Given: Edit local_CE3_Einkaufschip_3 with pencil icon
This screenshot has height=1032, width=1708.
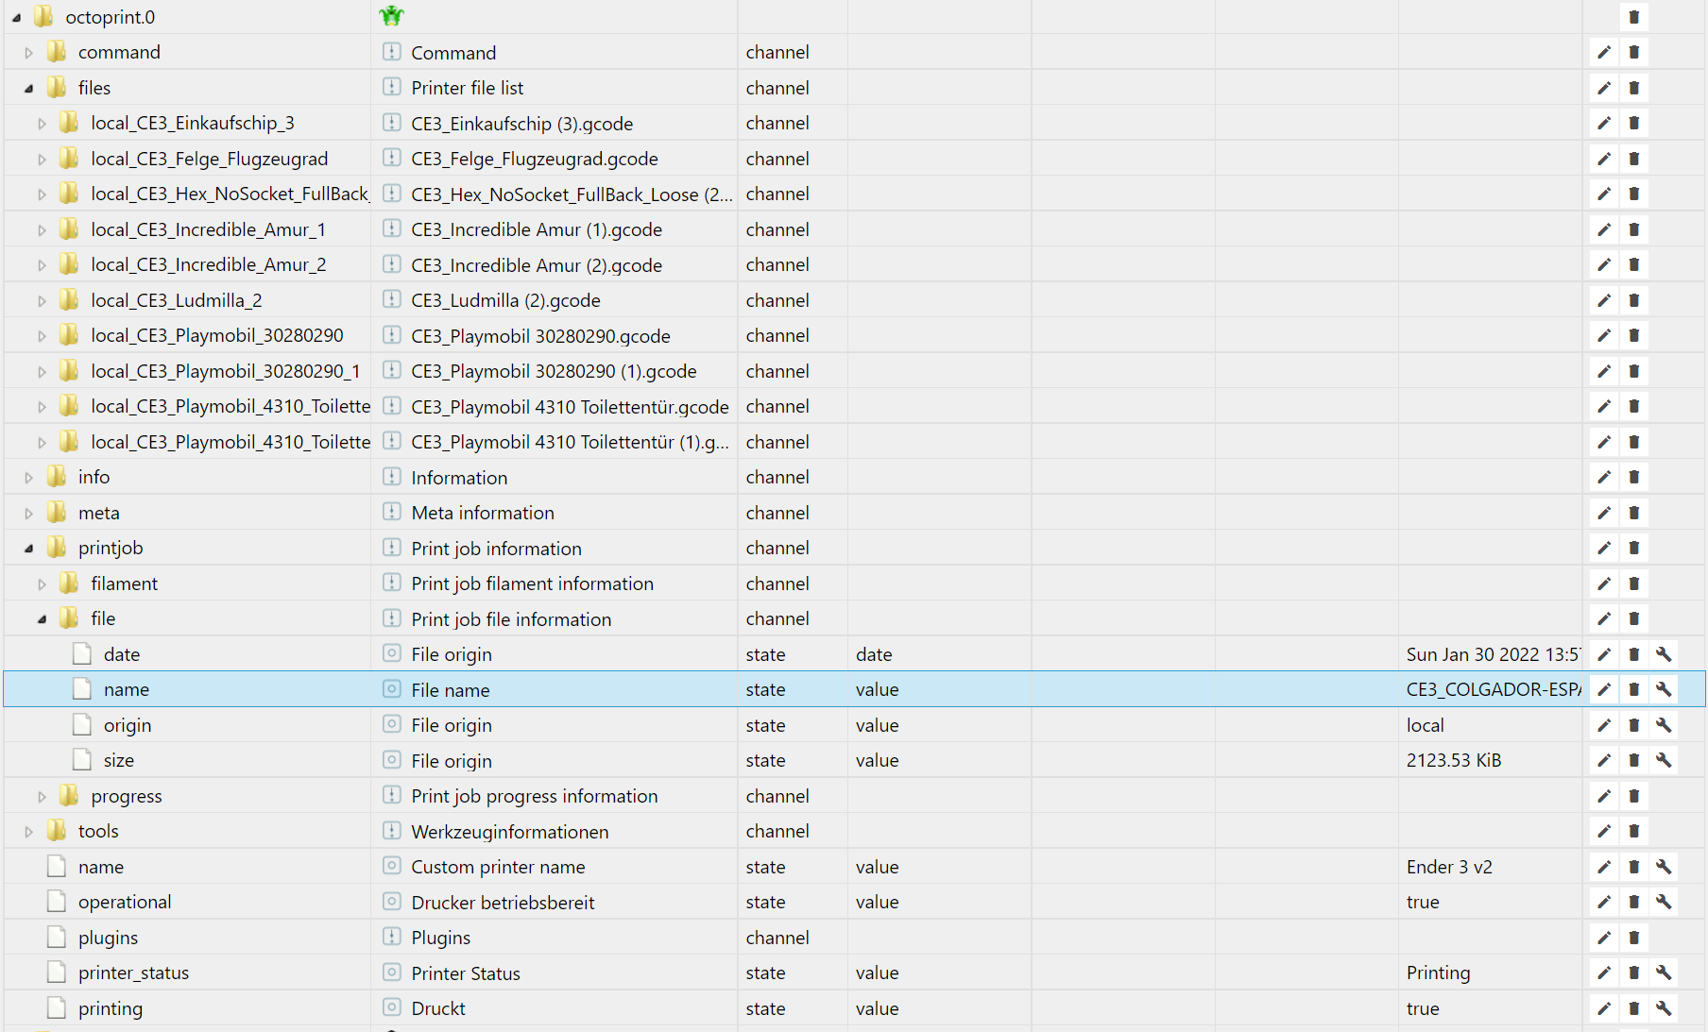Looking at the screenshot, I should click(x=1604, y=123).
